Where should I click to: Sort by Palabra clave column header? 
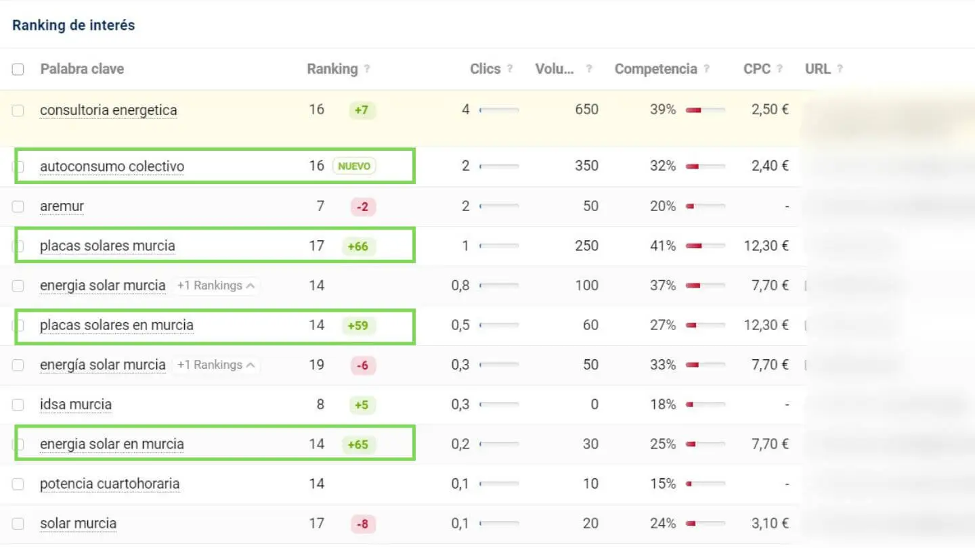[82, 69]
